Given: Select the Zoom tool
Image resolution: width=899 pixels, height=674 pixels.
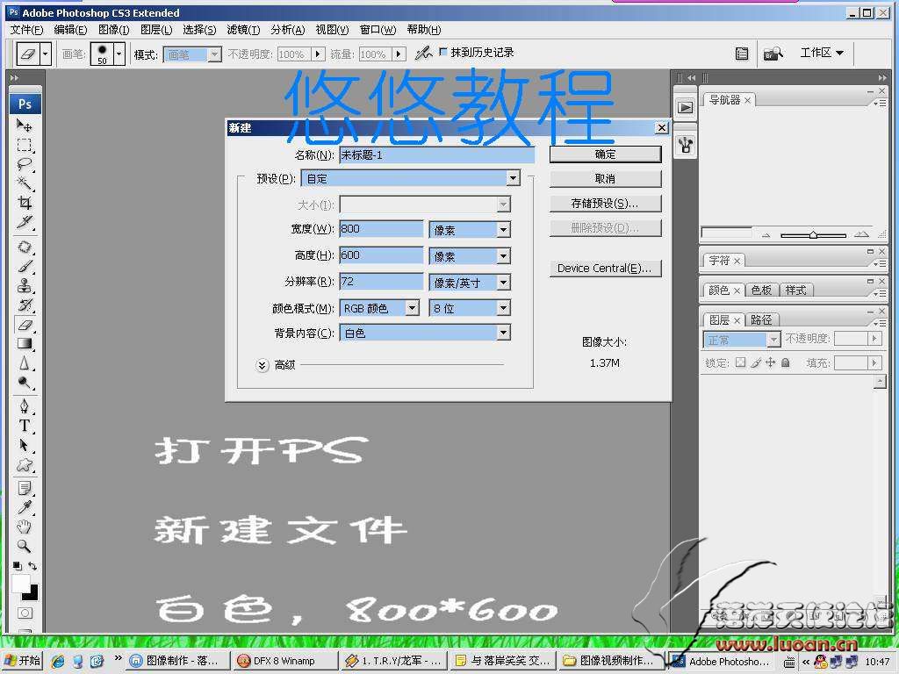Looking at the screenshot, I should pos(24,546).
